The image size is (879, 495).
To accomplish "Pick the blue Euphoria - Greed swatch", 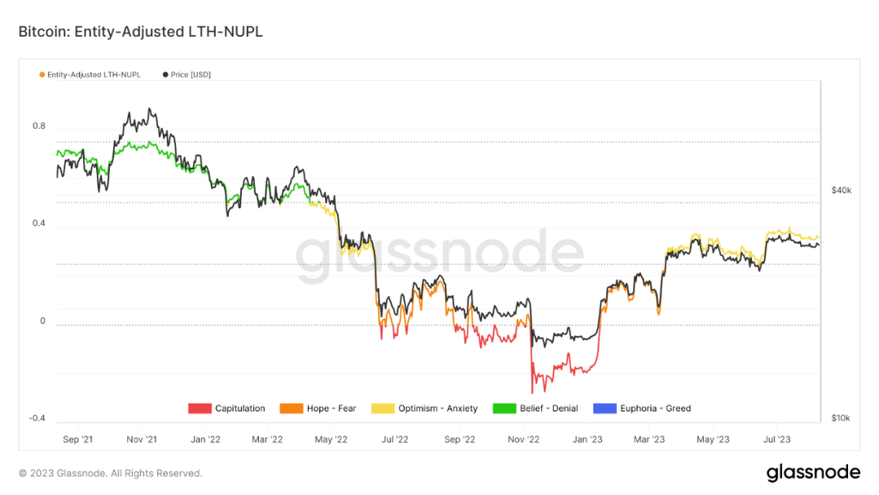I will tap(604, 408).
